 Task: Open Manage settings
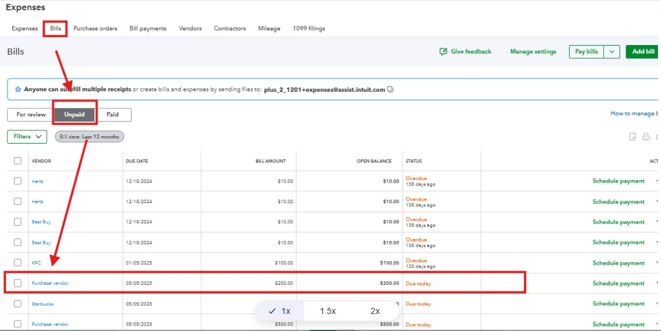533,51
